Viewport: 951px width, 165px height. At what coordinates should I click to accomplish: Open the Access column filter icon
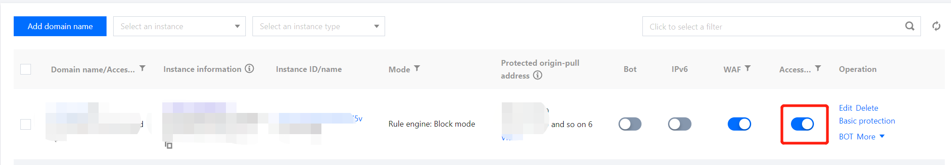click(x=818, y=68)
